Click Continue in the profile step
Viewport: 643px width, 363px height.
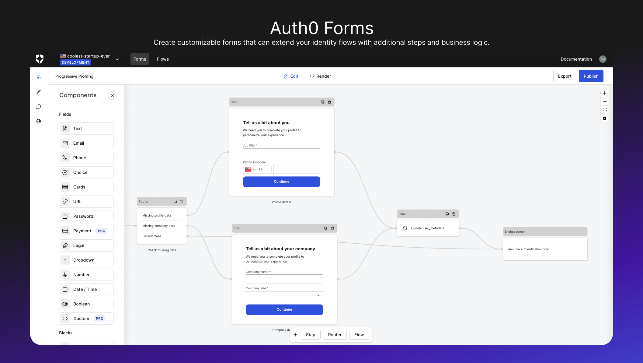pos(281,181)
